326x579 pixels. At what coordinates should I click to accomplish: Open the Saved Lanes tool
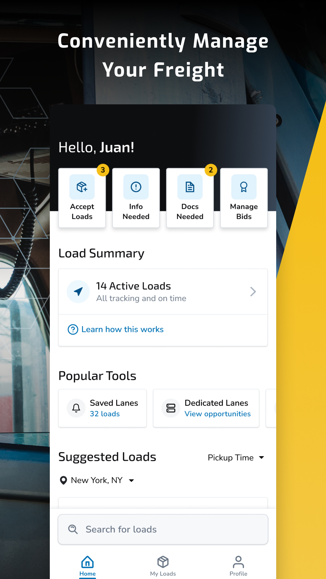(103, 408)
